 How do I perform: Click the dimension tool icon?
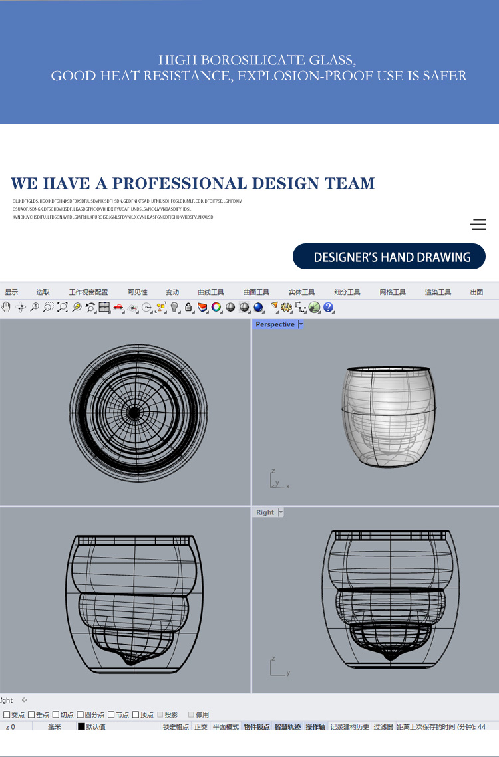[x=301, y=307]
